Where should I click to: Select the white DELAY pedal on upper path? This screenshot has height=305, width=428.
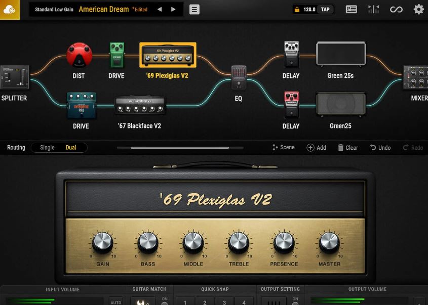291,55
